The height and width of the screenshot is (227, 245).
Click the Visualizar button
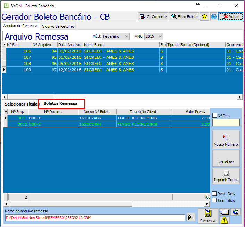tap(226, 158)
